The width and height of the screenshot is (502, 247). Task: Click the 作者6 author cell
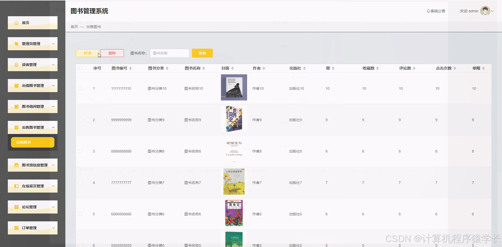257,214
